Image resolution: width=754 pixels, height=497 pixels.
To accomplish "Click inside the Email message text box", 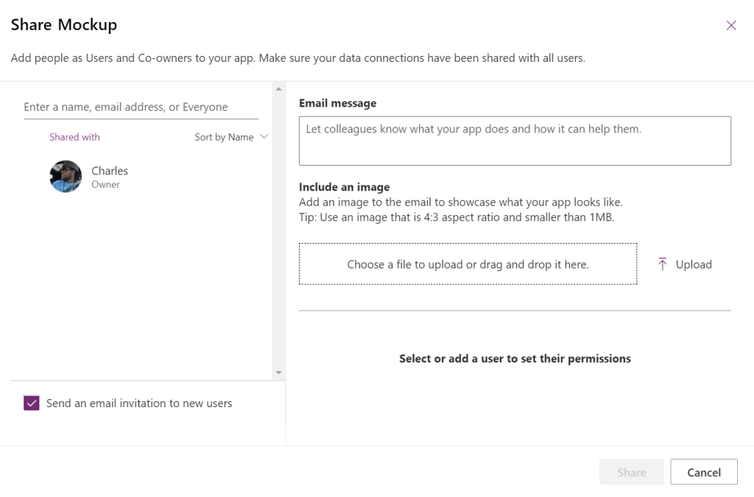I will click(514, 140).
